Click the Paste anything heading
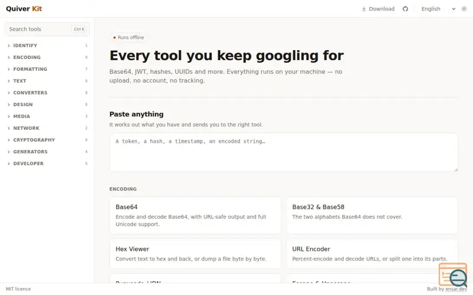This screenshot has width=473, height=295. [137, 114]
